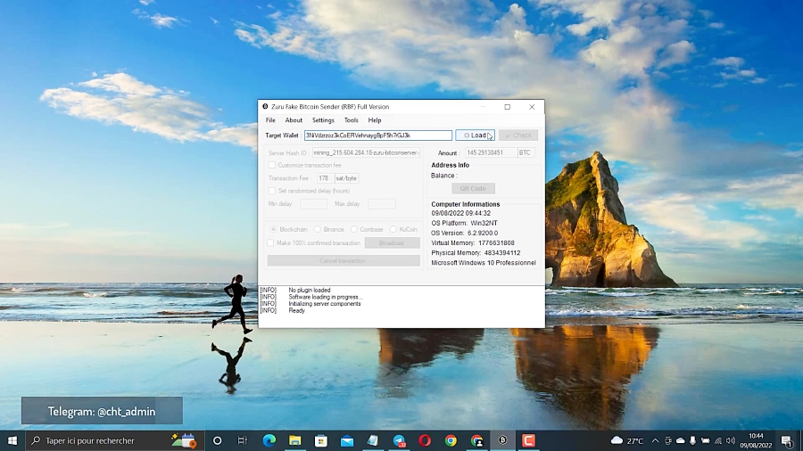Open the notification center icon
Viewport: 803px width, 451px height.
[x=786, y=440]
